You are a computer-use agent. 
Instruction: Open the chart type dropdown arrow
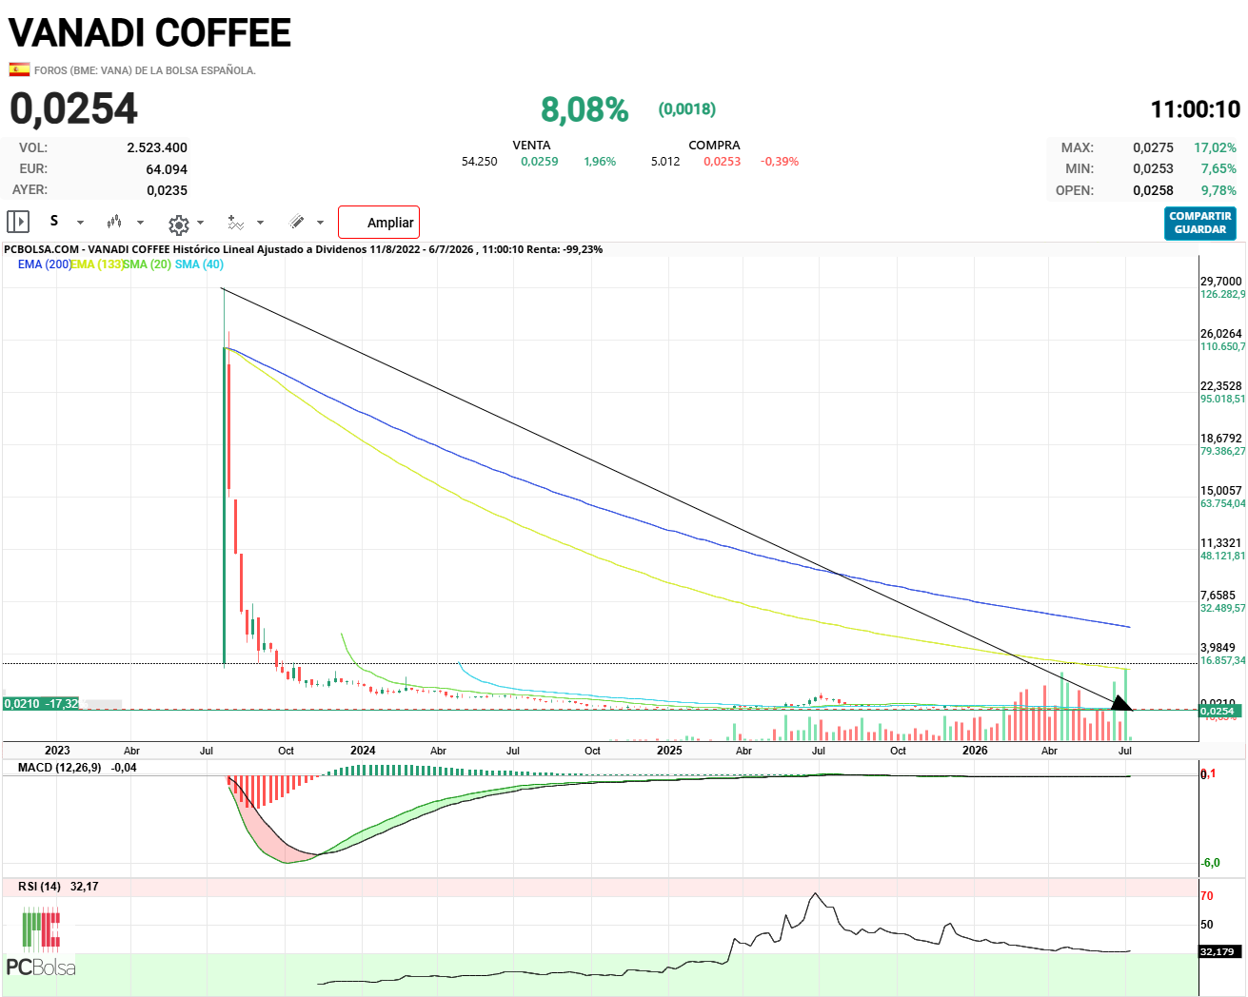[140, 223]
